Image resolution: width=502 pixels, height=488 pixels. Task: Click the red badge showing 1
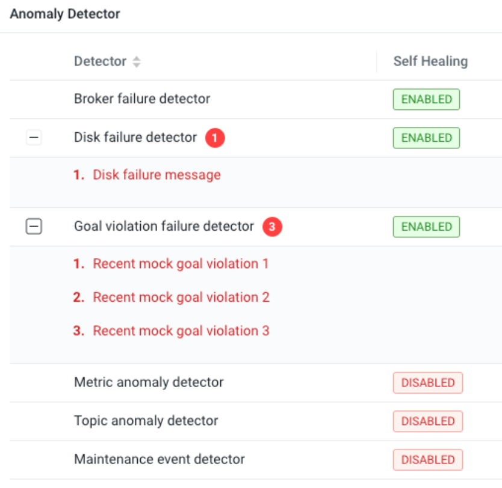point(215,138)
